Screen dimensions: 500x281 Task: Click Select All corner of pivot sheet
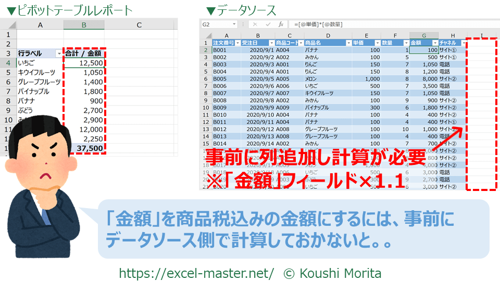[8, 25]
